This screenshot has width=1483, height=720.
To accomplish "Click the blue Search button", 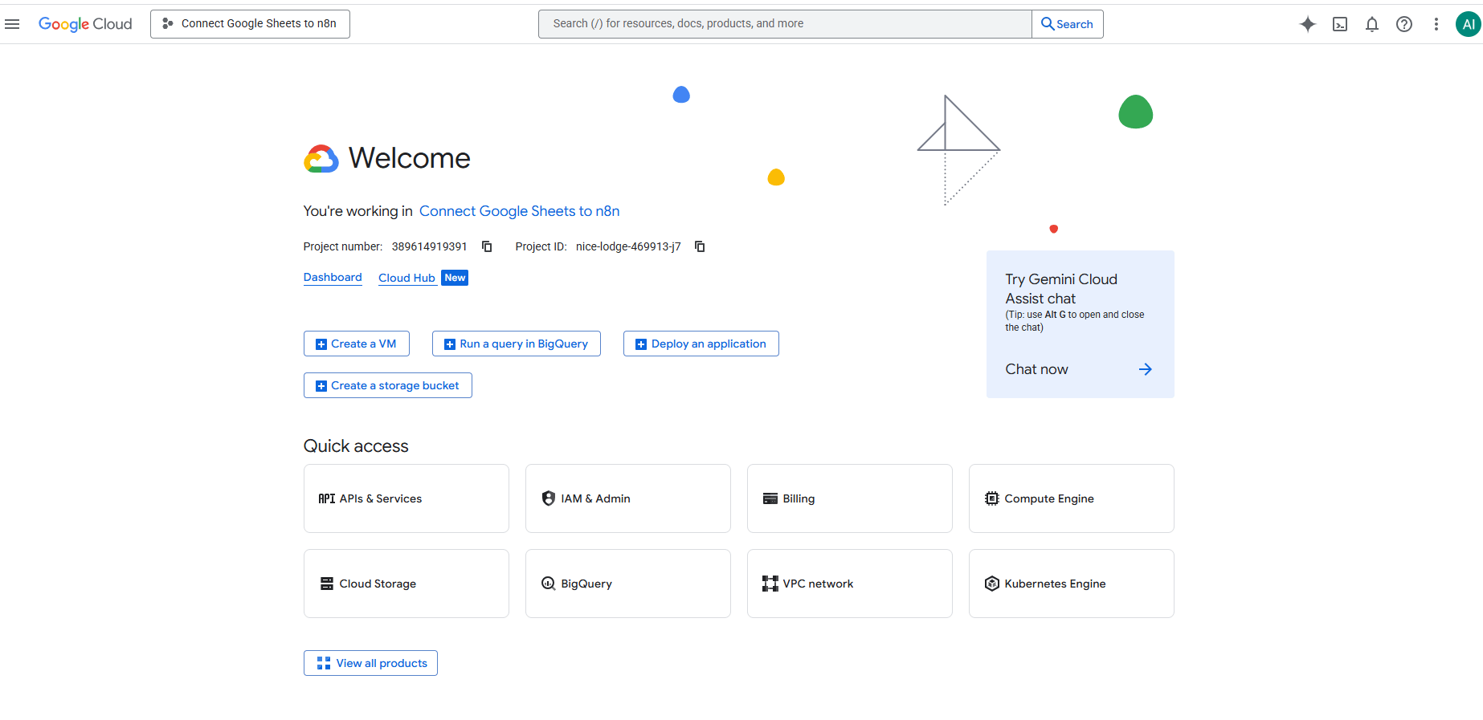I will (x=1068, y=24).
